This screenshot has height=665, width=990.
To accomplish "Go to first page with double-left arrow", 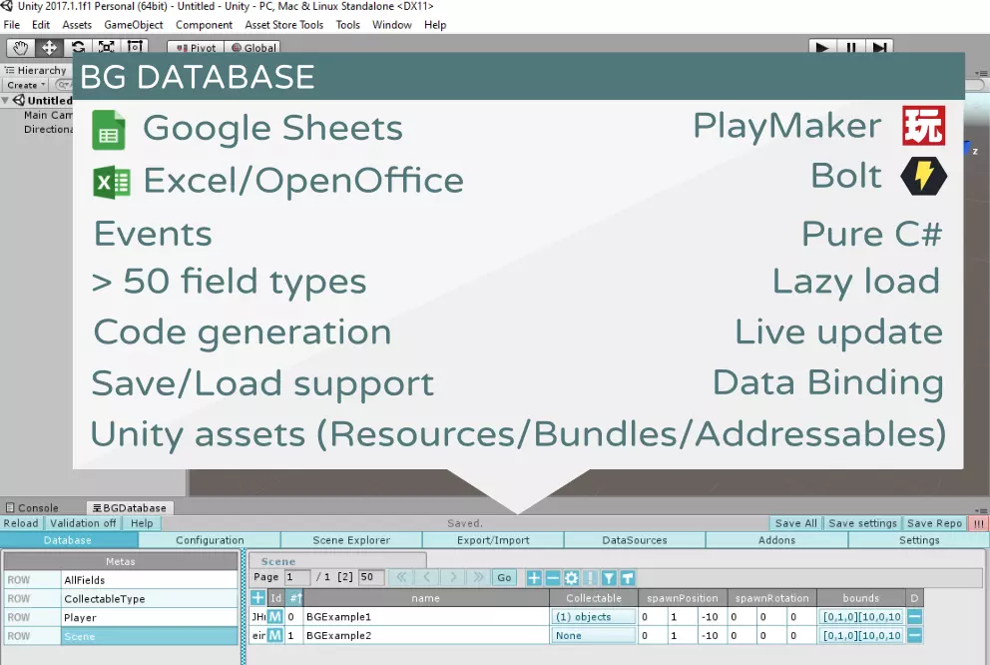I will point(401,577).
